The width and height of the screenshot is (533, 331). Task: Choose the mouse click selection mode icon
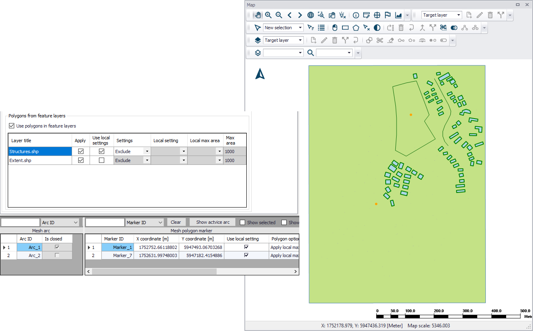pos(335,28)
